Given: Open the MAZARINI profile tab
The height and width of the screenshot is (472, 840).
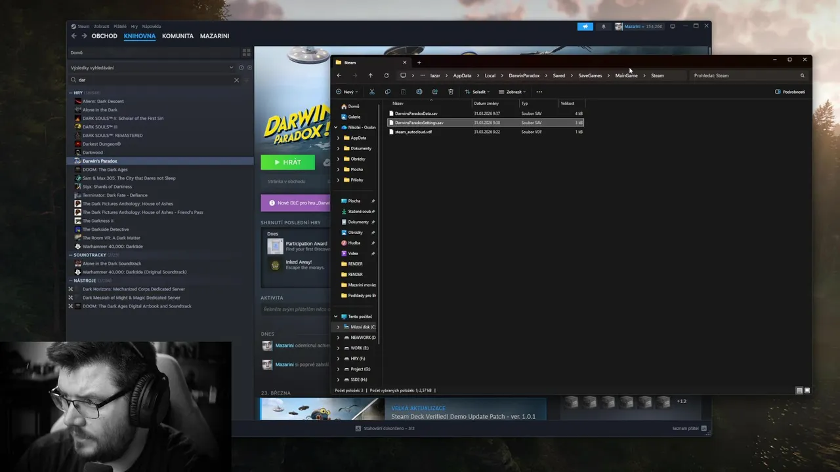Looking at the screenshot, I should [215, 36].
